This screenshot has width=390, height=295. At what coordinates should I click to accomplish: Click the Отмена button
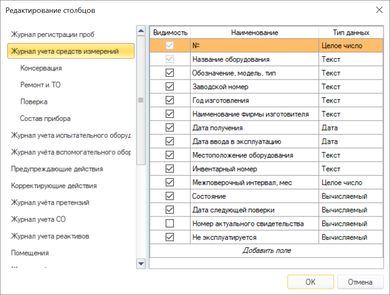click(360, 282)
